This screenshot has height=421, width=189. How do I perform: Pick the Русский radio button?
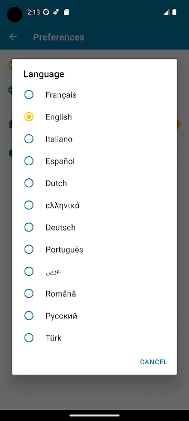29,316
